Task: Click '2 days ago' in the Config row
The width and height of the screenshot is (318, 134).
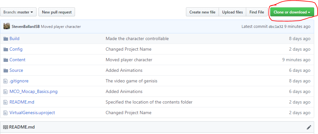Action: coord(300,49)
